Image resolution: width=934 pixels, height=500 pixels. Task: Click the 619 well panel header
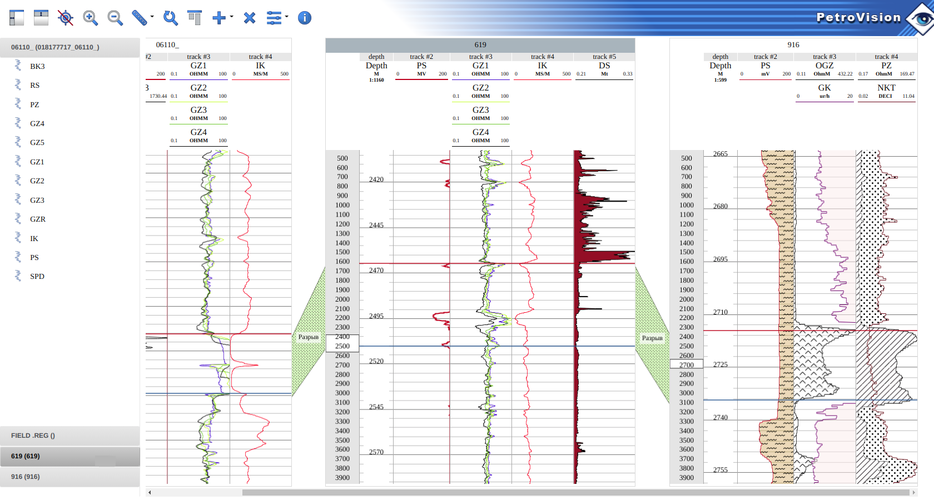[x=480, y=45]
